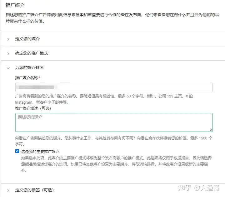
Task: Collapse the 为您的媒介命名 section chevron
Action: (8, 68)
